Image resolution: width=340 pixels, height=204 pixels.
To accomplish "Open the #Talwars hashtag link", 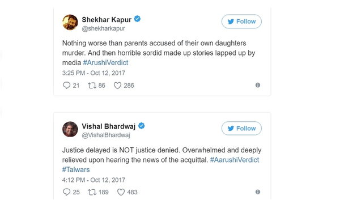I will (x=76, y=169).
